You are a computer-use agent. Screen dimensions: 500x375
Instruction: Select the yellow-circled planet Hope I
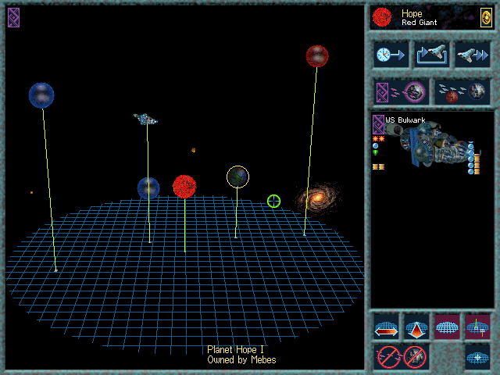click(237, 177)
